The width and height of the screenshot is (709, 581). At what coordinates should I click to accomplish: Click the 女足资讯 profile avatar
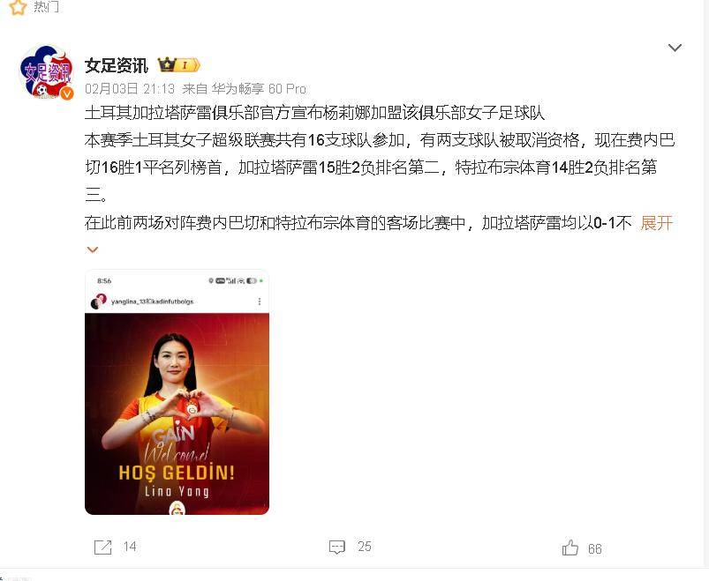coord(46,72)
